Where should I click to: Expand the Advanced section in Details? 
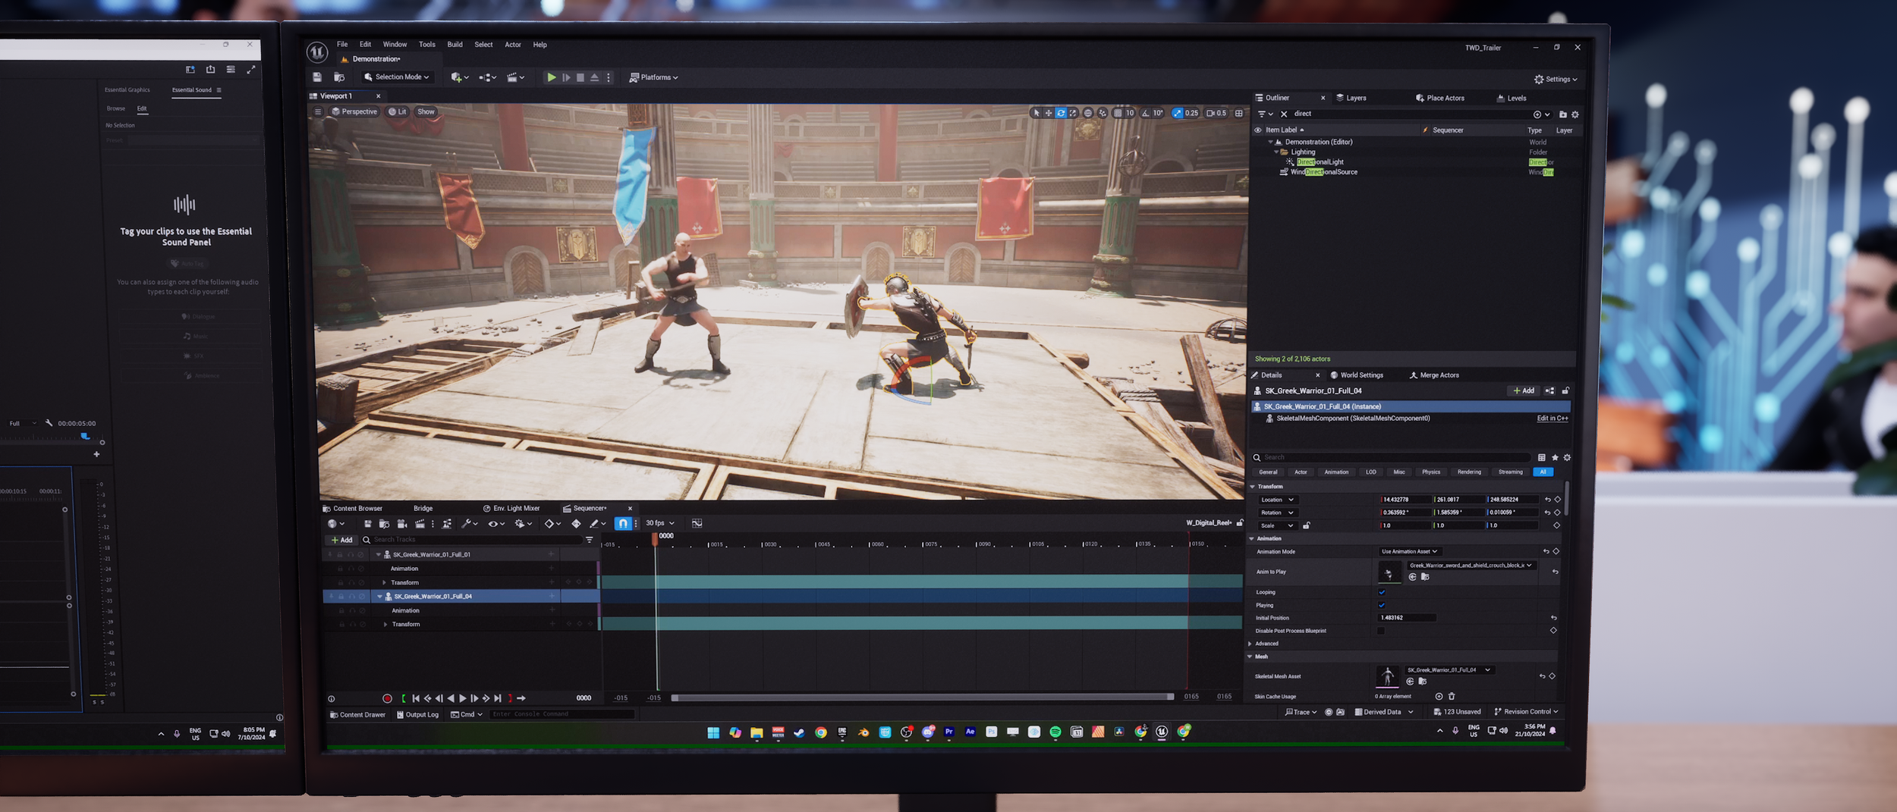pos(1251,644)
